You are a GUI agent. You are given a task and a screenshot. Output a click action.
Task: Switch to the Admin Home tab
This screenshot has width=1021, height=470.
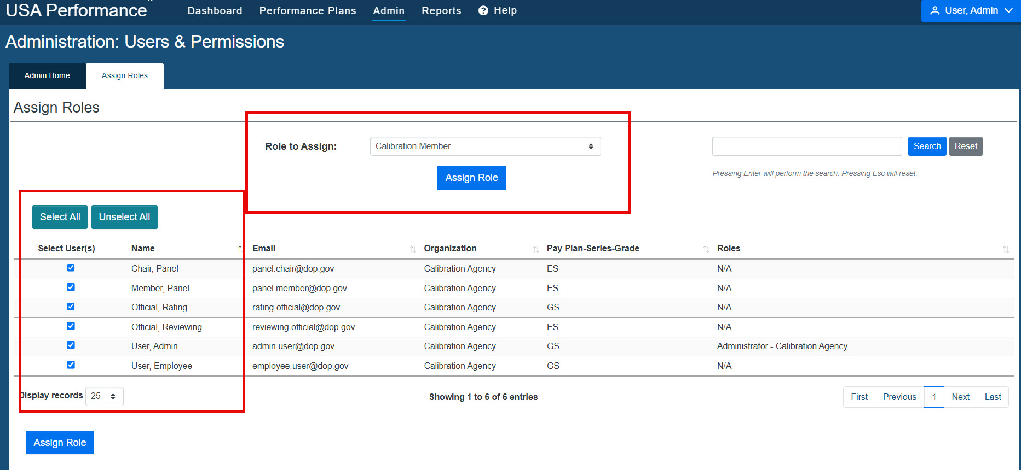point(47,75)
